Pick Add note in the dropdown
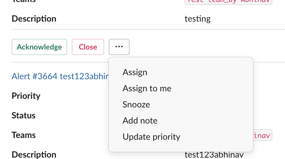The height and width of the screenshot is (159, 285). pyautogui.click(x=140, y=120)
